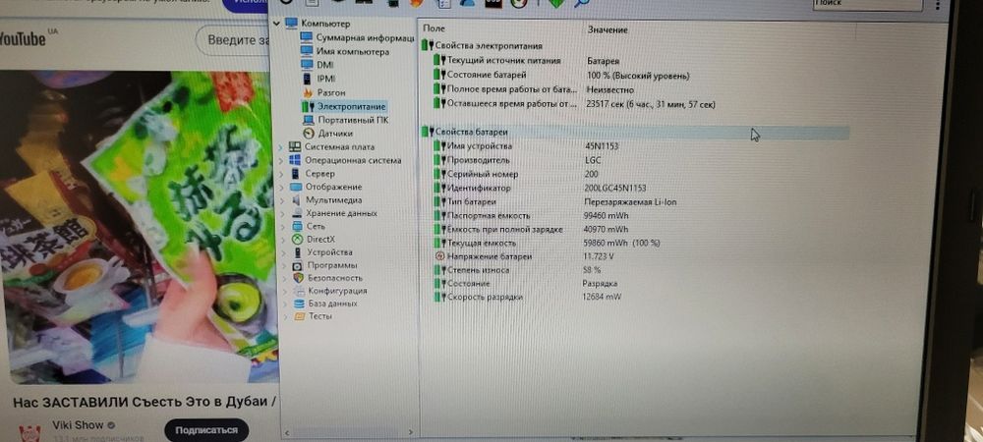Select Свойства электропитания group header
The height and width of the screenshot is (442, 983).
483,46
